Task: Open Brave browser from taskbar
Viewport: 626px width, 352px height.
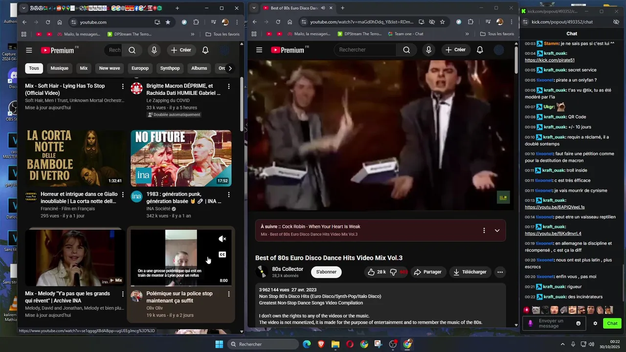Action: [321, 344]
